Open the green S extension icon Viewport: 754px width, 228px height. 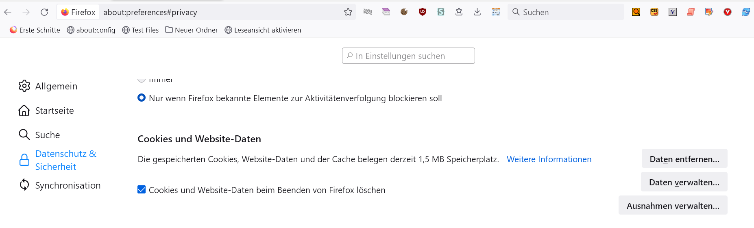click(440, 12)
